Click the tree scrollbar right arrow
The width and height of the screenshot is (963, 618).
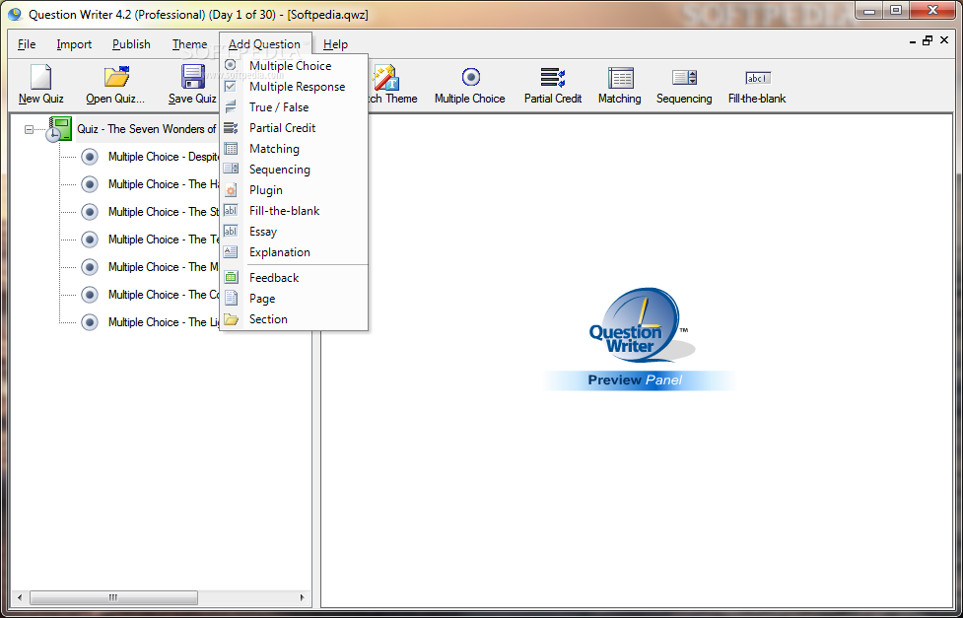click(303, 597)
